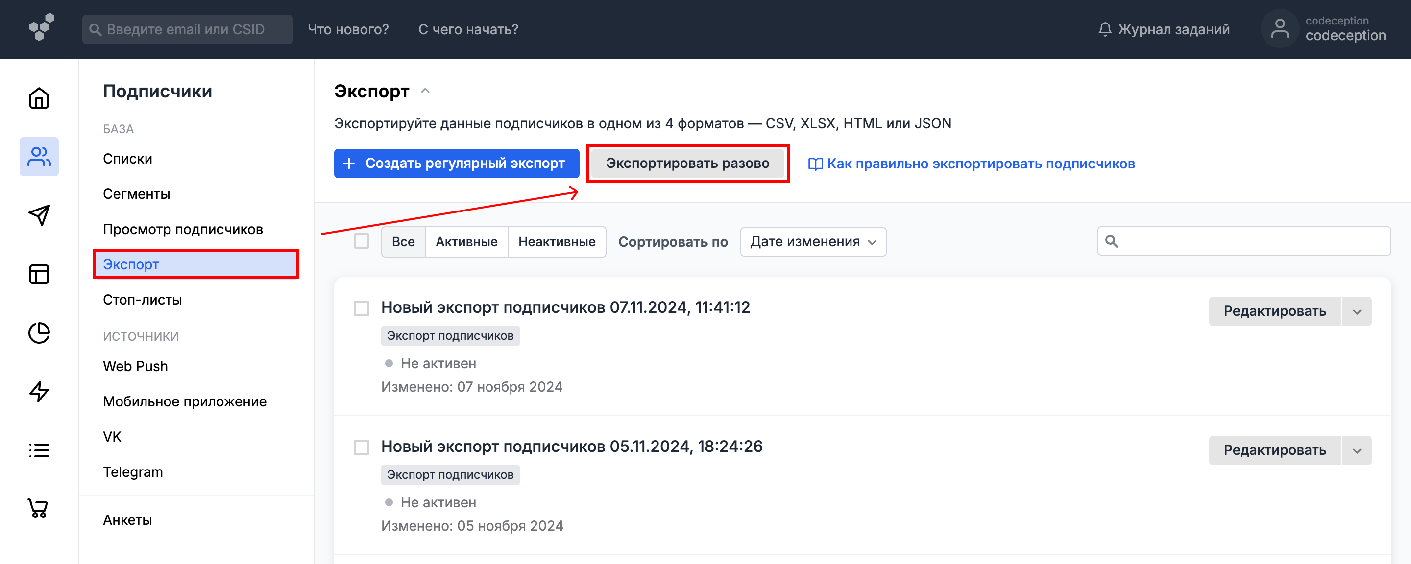Open Стоп-листы in subscribers menu
This screenshot has width=1411, height=564.
[143, 300]
